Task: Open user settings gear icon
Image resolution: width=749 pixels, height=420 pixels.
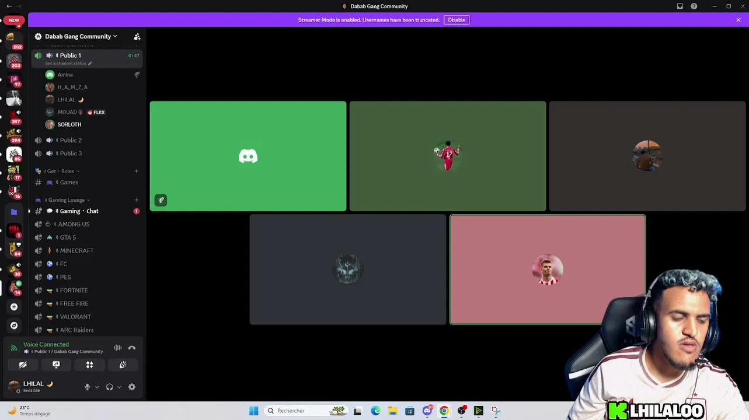Action: (132, 387)
